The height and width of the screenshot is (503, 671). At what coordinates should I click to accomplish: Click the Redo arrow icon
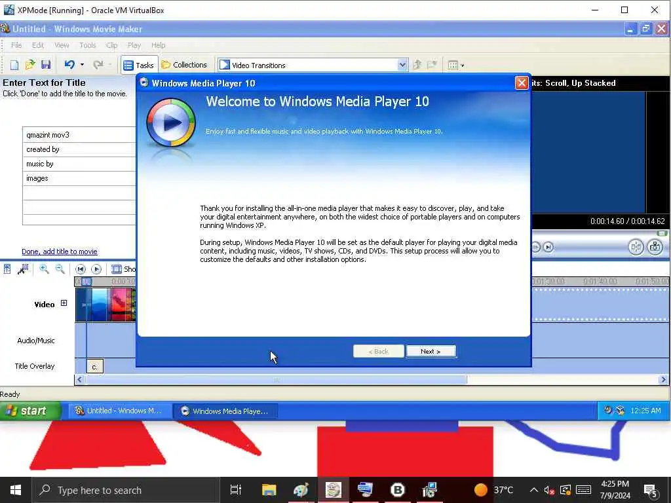pyautogui.click(x=98, y=65)
